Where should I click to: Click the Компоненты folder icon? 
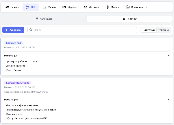[128, 7]
